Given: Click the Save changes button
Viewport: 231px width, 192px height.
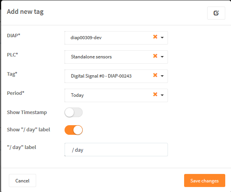Looking at the screenshot, I should 204,180.
